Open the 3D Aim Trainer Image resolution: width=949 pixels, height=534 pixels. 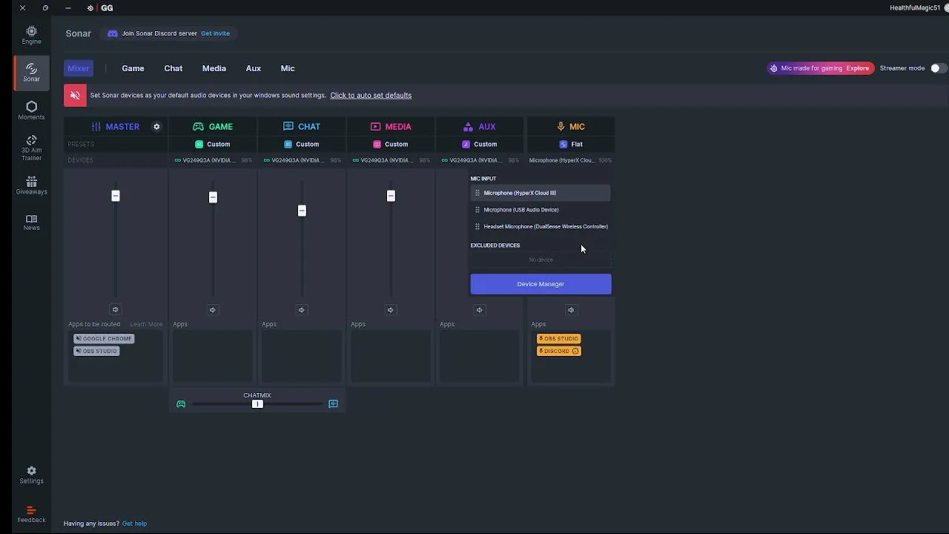click(x=31, y=148)
